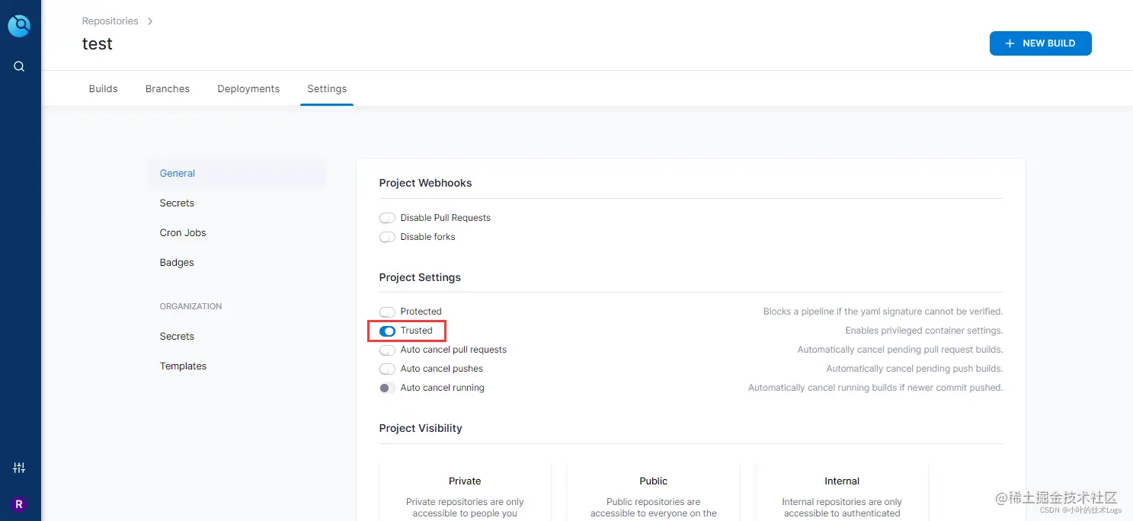Click the breadcrumb chevron after Repositories
This screenshot has height=521, width=1133.
(149, 21)
